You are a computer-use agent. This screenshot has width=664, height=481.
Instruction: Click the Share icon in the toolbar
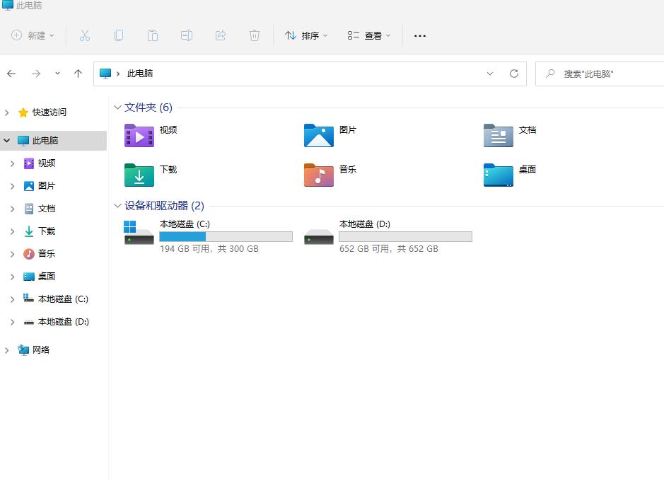(221, 35)
